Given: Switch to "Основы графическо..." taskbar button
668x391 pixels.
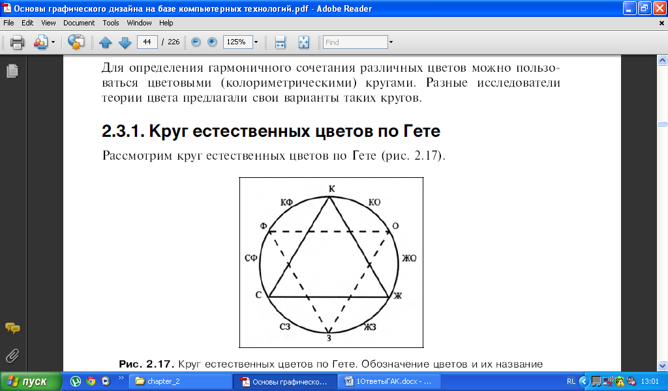Looking at the screenshot, I should pyautogui.click(x=285, y=381).
